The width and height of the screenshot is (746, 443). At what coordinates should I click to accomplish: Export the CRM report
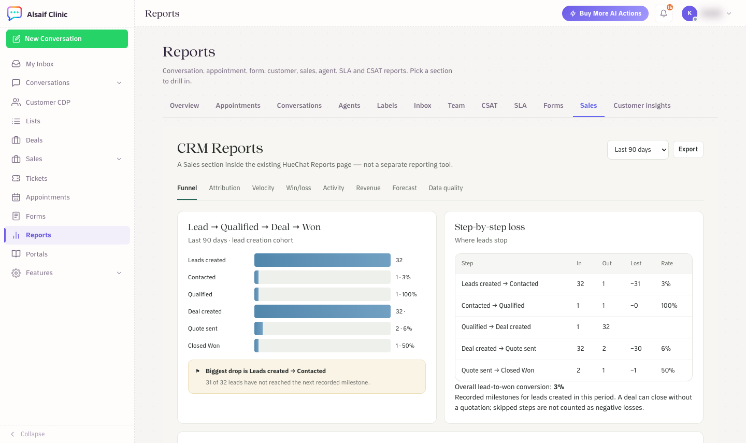coord(688,149)
